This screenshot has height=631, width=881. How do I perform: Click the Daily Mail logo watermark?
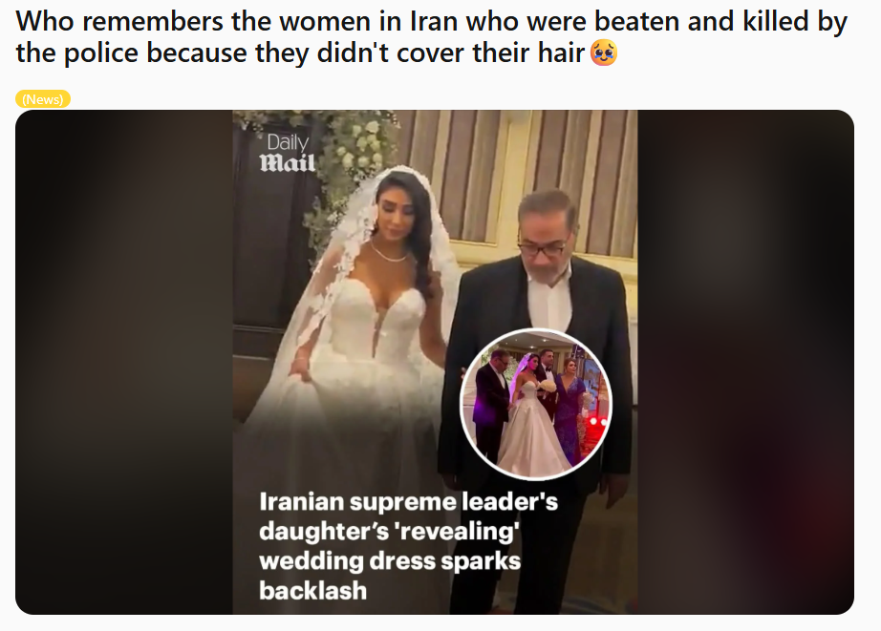coord(287,153)
